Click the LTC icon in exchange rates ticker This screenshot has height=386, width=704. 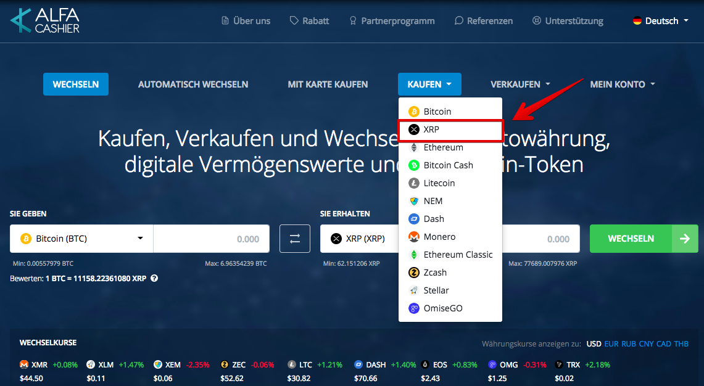(291, 364)
